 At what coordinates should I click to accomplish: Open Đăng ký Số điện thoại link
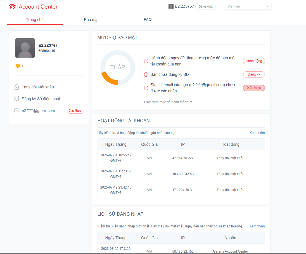pyautogui.click(x=41, y=99)
